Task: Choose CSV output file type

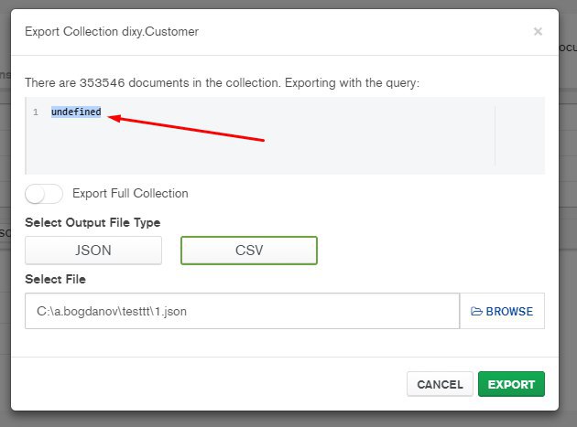Action: coord(248,251)
